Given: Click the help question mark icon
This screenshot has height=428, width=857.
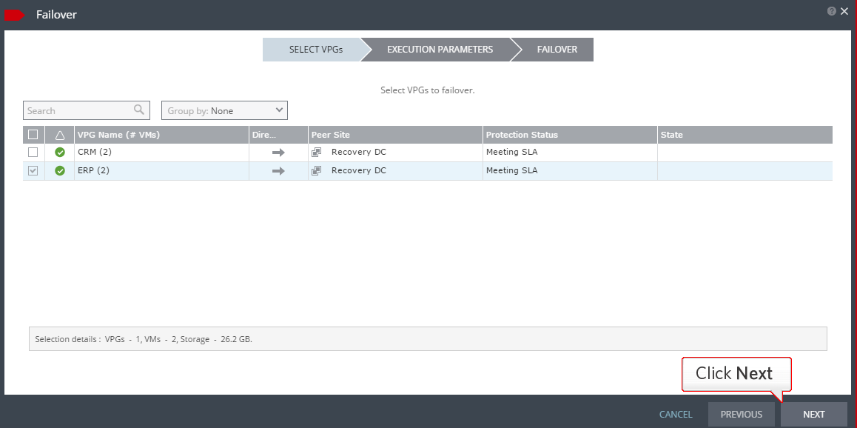Looking at the screenshot, I should [x=832, y=11].
